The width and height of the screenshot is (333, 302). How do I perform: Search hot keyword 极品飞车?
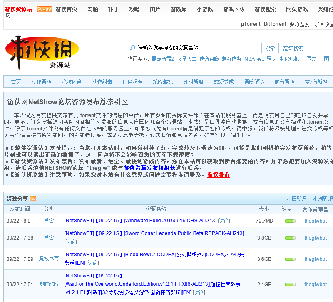click(x=186, y=59)
